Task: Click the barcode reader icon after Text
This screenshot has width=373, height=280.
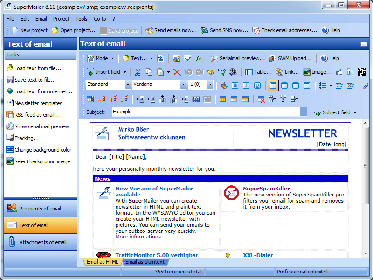Action: point(176,58)
